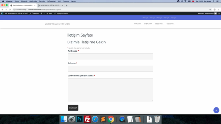This screenshot has width=221, height=124.
Task: Click the browser forward arrow
Action: pos(6,10)
